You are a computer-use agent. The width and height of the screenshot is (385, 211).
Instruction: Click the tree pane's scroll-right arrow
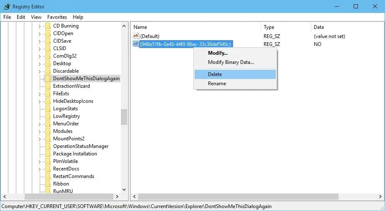pyautogui.click(x=117, y=196)
